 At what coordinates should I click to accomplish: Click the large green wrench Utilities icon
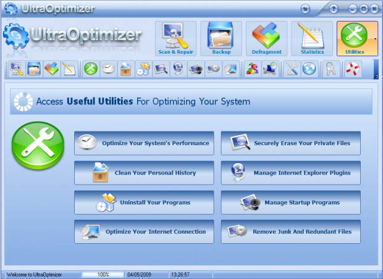(38, 146)
